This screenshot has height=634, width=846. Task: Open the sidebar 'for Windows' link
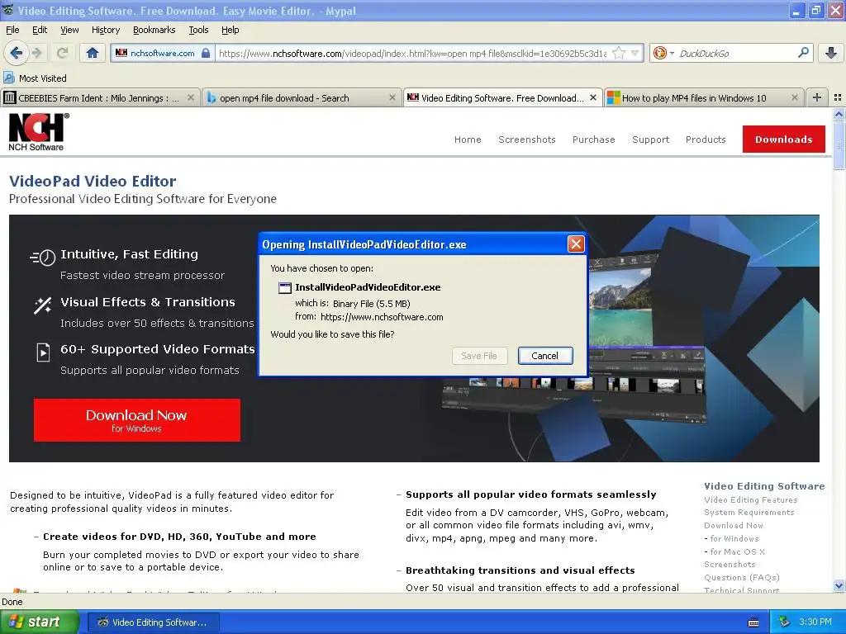734,538
